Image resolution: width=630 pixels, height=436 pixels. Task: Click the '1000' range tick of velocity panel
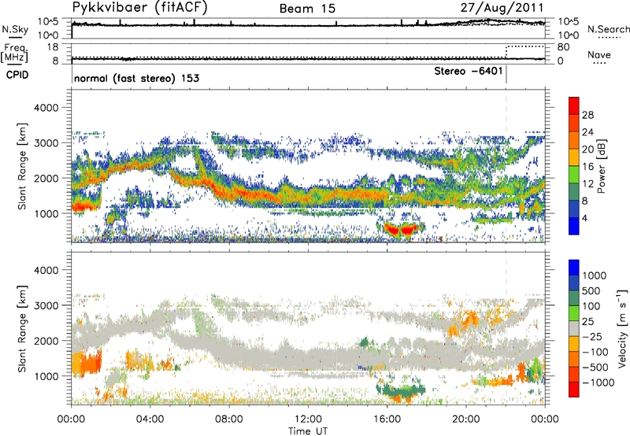[x=46, y=376]
